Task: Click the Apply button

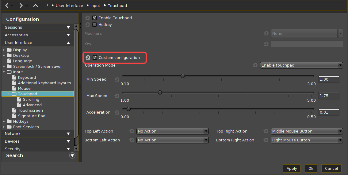Action: [x=292, y=168]
